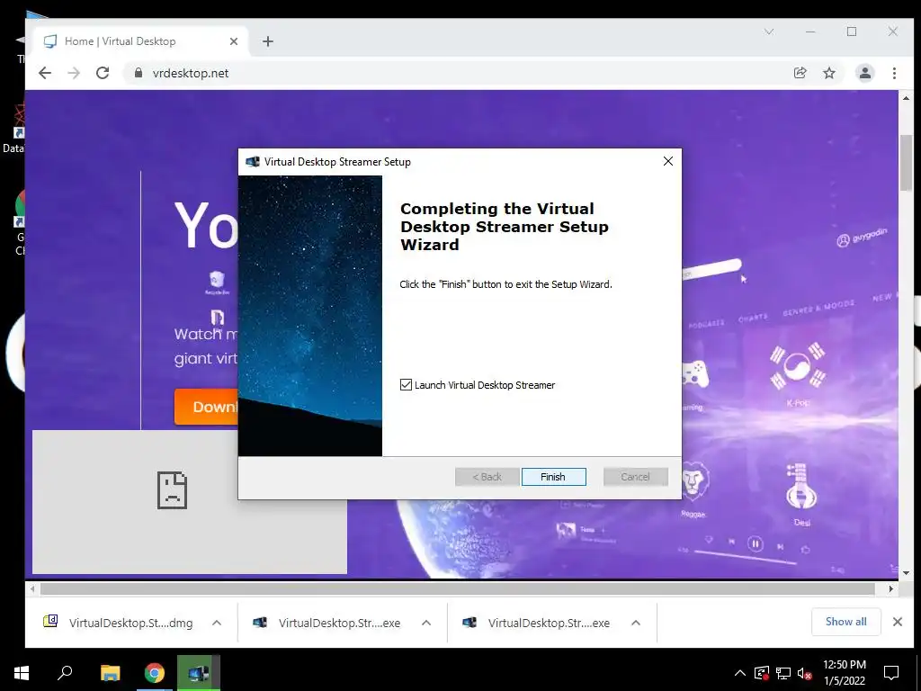Reload the vrdesktop.net page
The width and height of the screenshot is (921, 691).
point(103,73)
